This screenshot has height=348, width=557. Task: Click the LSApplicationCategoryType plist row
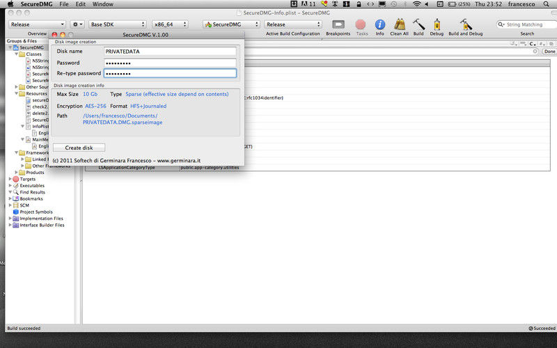[317, 168]
